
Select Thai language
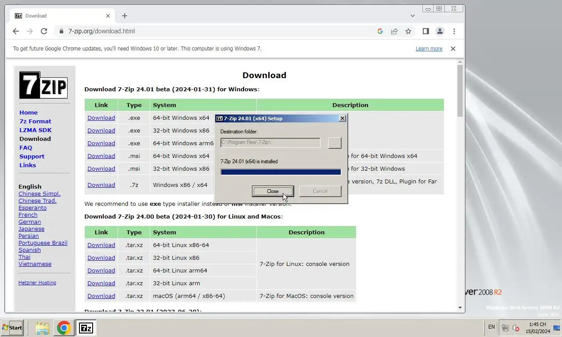click(24, 257)
